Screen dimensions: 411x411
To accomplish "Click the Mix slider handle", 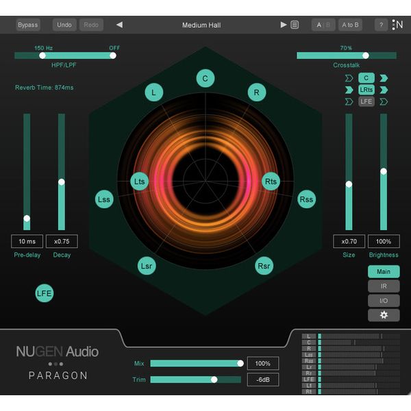I will (x=240, y=363).
